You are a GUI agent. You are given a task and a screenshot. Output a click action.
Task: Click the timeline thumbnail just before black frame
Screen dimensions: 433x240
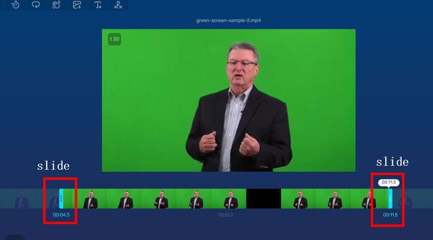[229, 199]
